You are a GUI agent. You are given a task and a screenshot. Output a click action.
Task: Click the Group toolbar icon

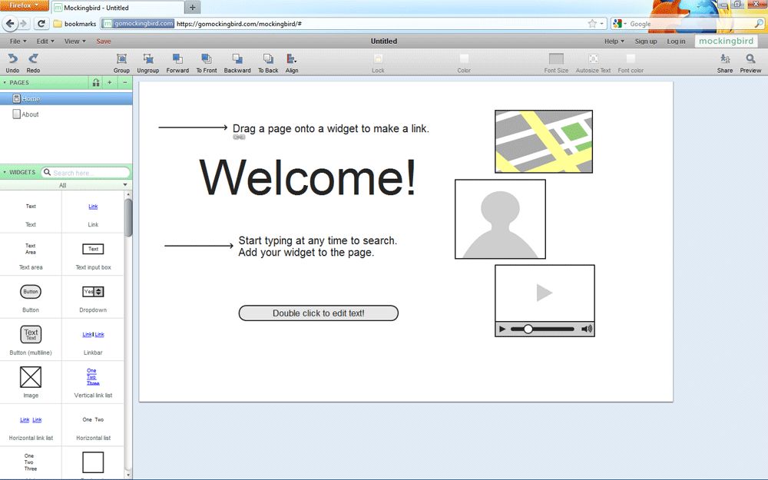121,59
